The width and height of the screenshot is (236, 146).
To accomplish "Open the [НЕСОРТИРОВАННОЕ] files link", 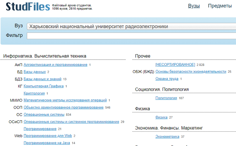I will 175,65.
